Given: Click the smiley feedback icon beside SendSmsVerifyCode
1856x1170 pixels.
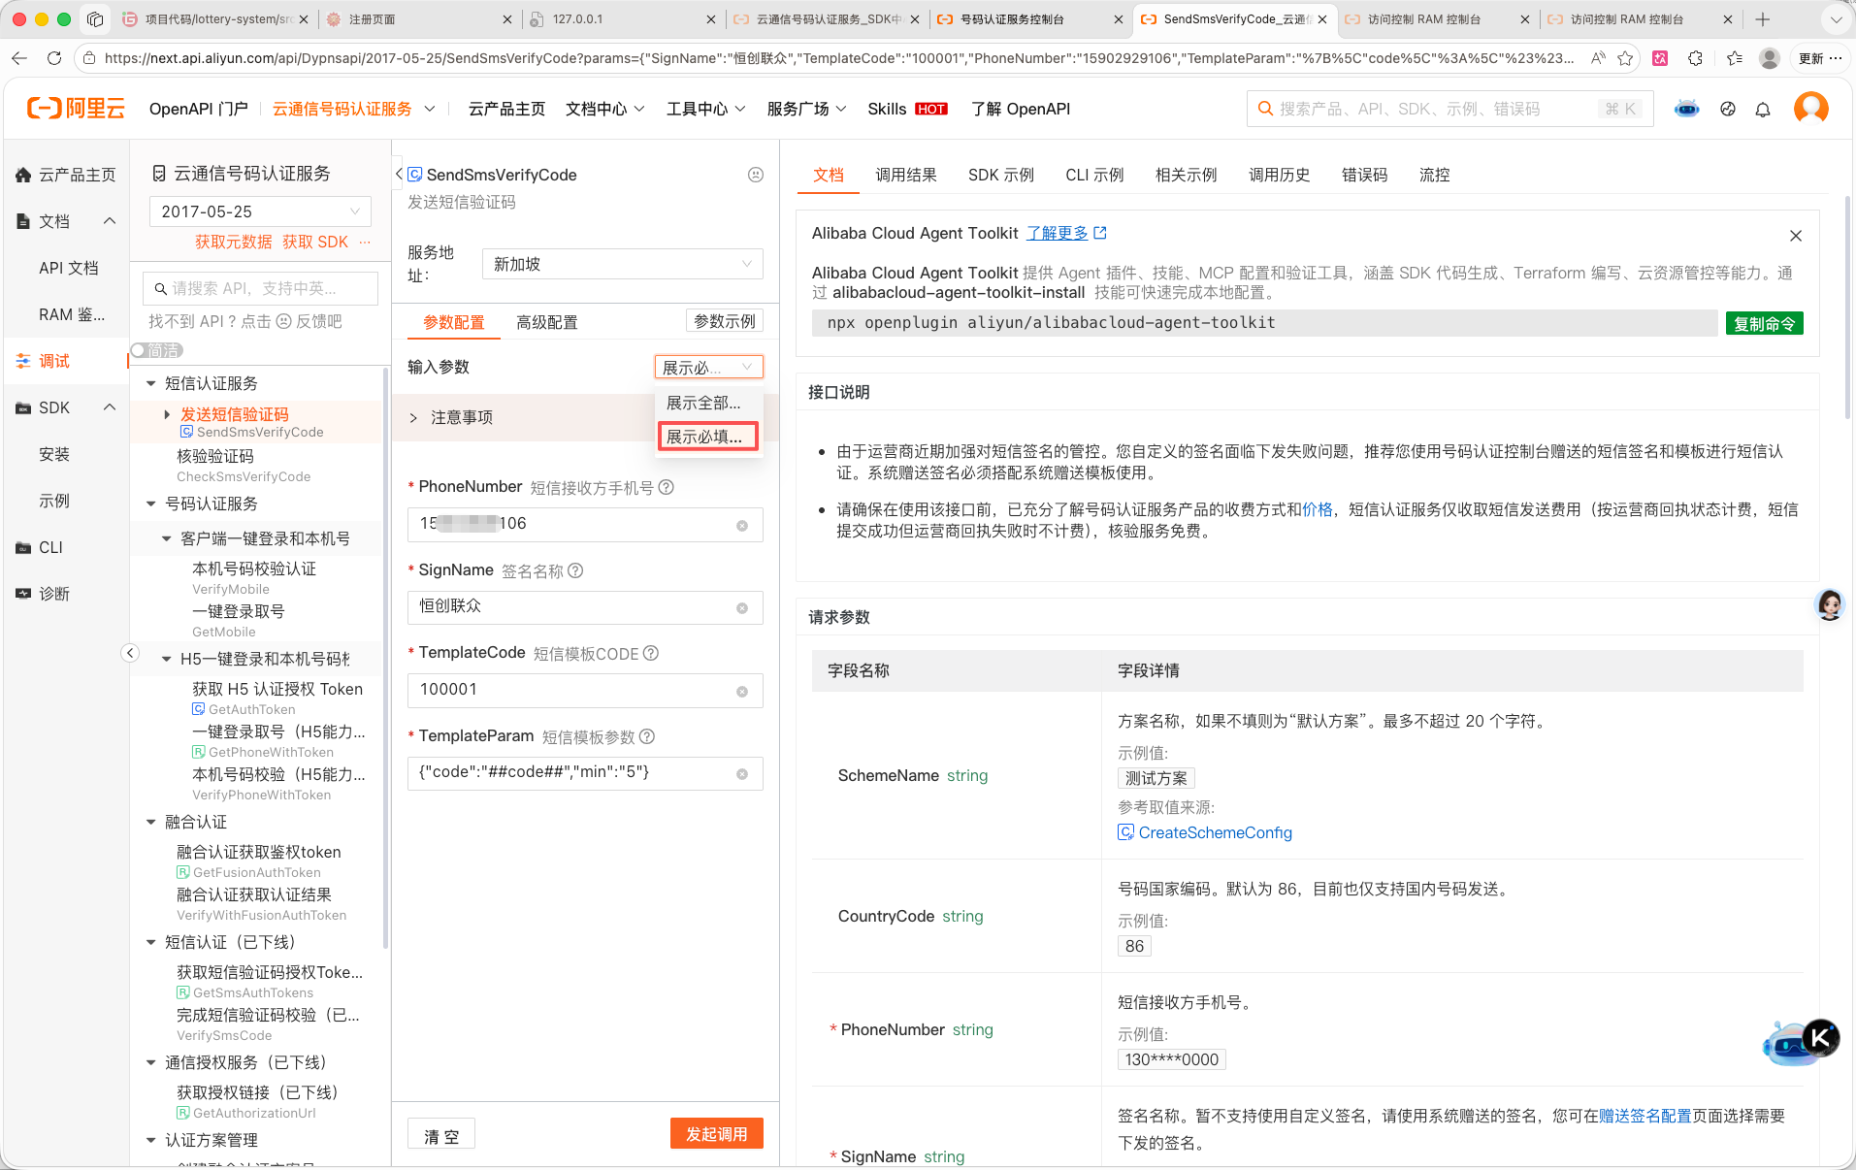Looking at the screenshot, I should 756,175.
